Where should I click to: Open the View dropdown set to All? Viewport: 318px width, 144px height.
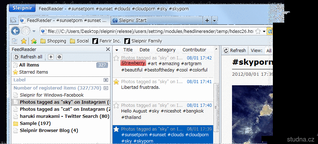[269, 51]
